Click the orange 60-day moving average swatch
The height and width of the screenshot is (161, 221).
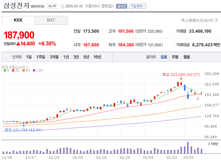24,70
